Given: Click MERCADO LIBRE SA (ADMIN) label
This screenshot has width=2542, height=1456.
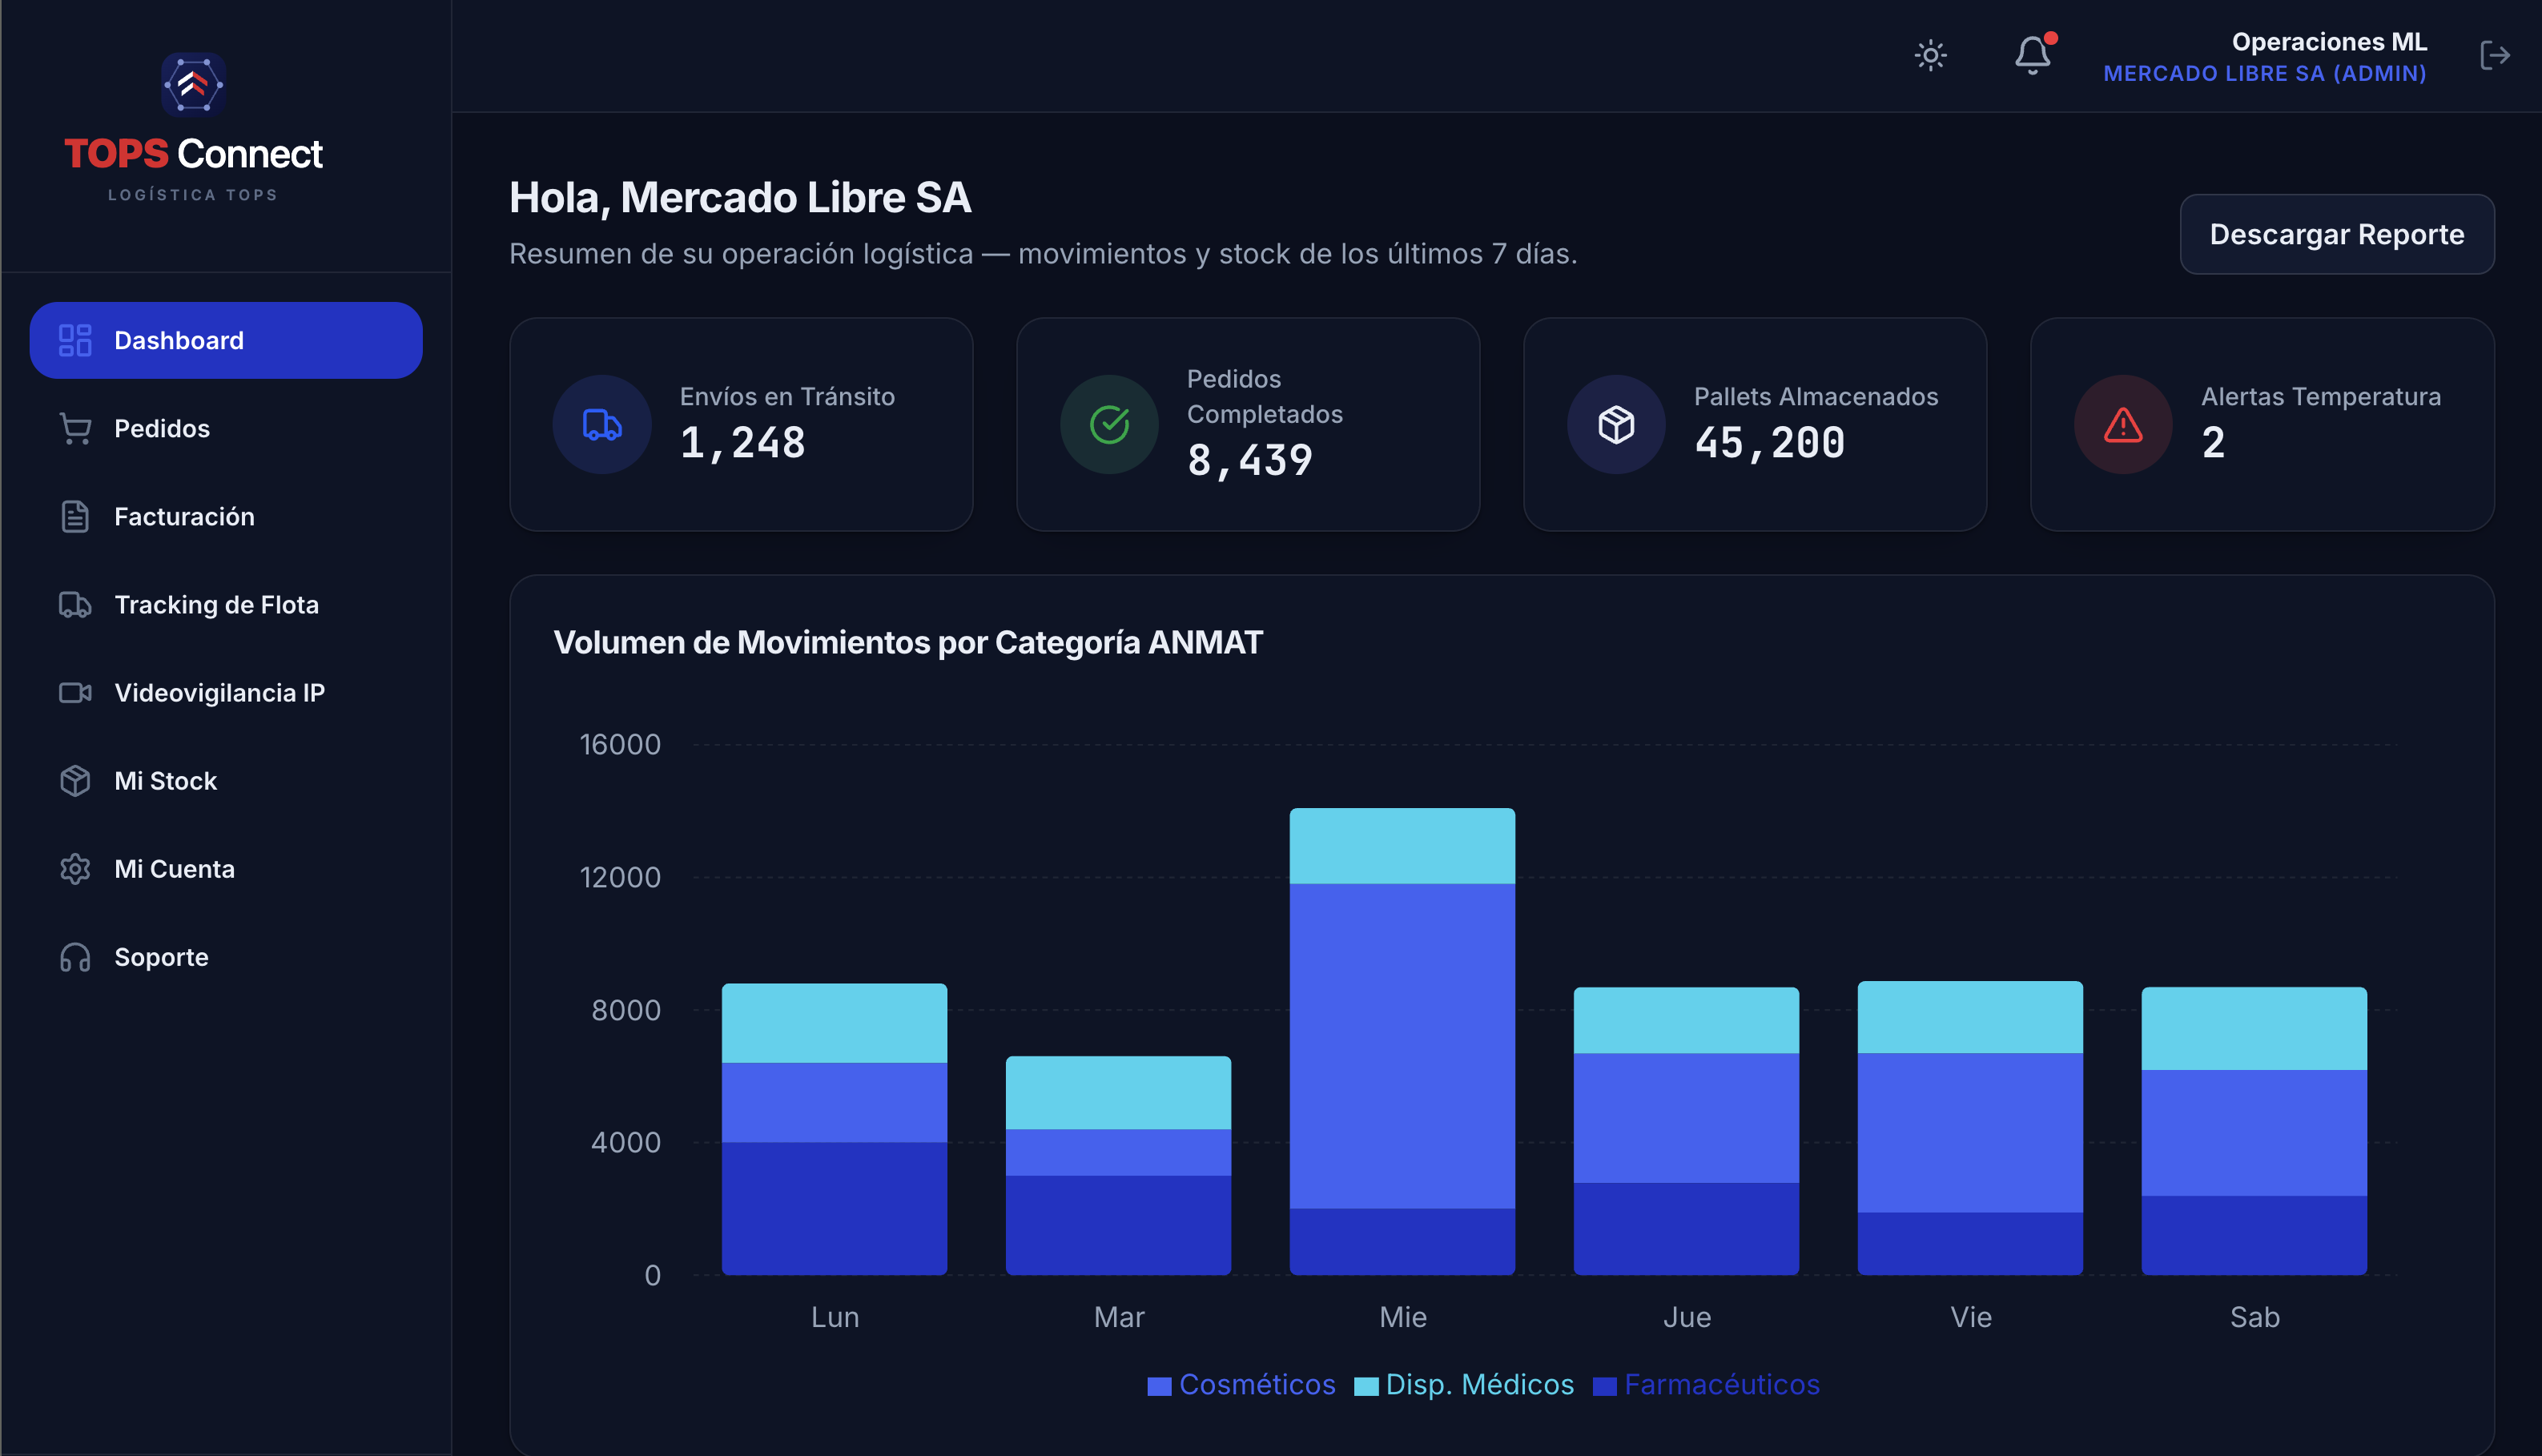Looking at the screenshot, I should coord(2264,73).
